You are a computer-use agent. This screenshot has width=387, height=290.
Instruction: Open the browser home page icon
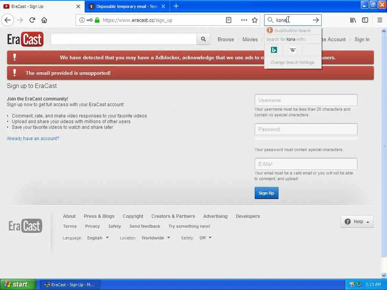click(x=44, y=20)
